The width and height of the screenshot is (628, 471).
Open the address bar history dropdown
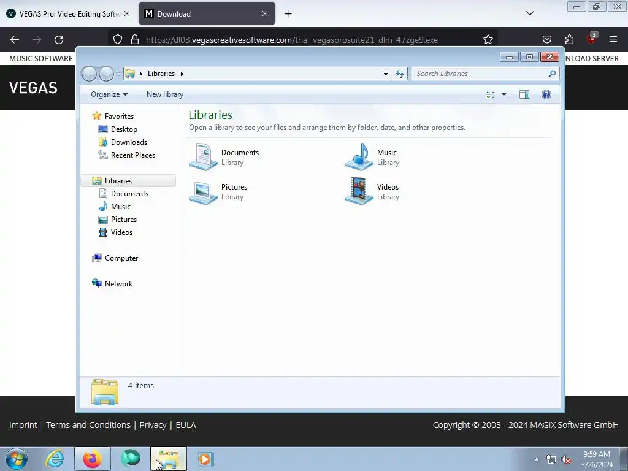[386, 74]
